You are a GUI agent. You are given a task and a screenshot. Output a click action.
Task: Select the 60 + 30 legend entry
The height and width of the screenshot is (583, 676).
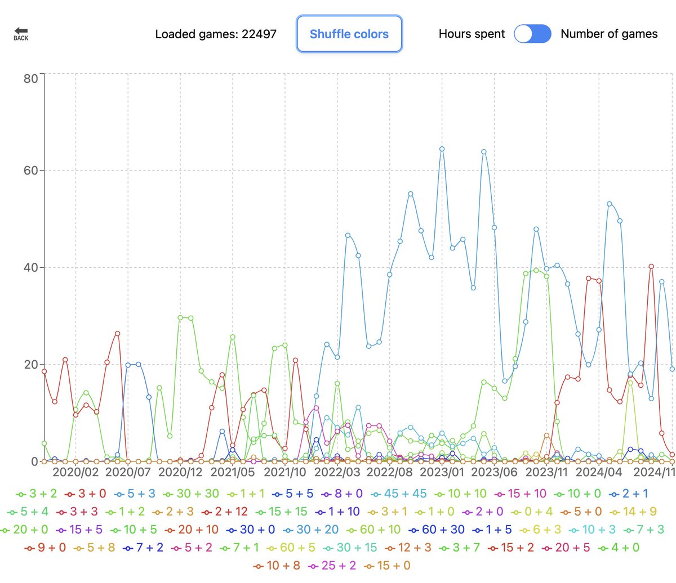[x=437, y=530]
